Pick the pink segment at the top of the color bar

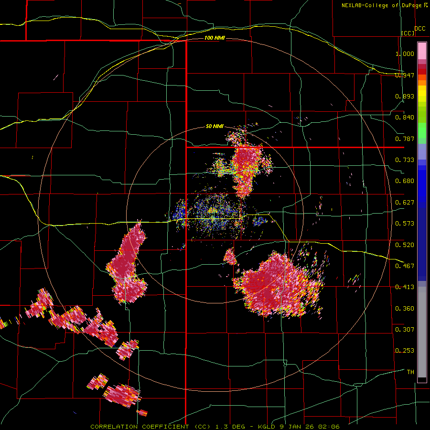(422, 51)
